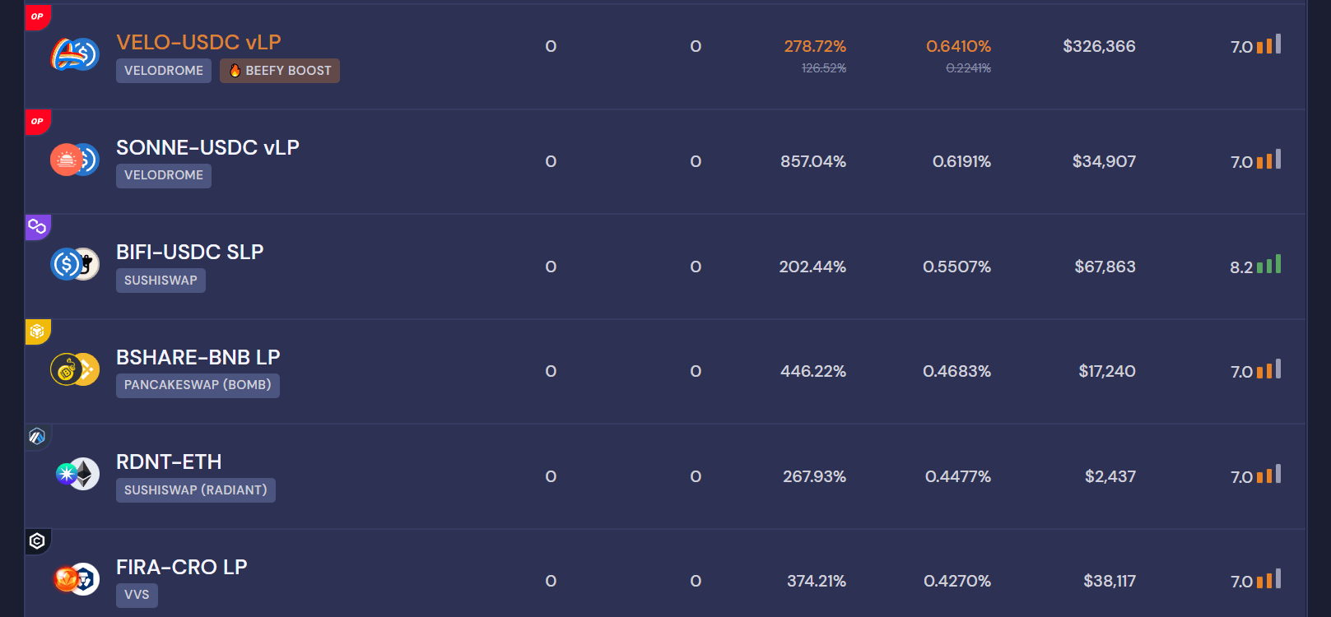Click the APY value 374.21%

coord(817,581)
